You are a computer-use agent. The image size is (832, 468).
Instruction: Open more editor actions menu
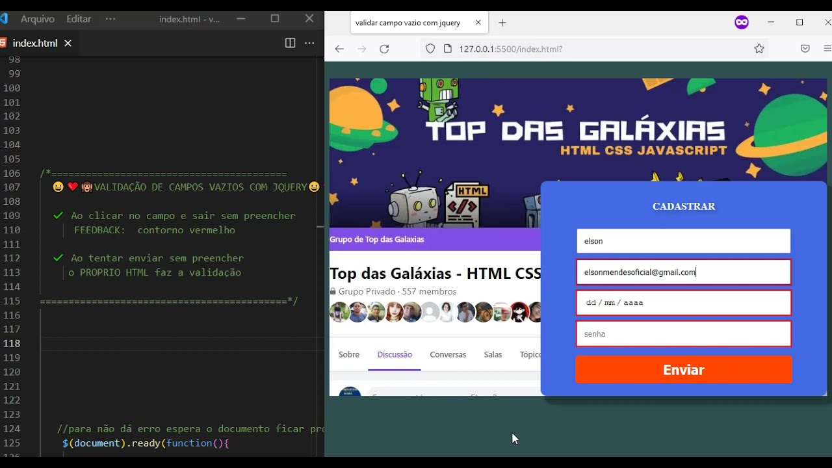pos(309,43)
